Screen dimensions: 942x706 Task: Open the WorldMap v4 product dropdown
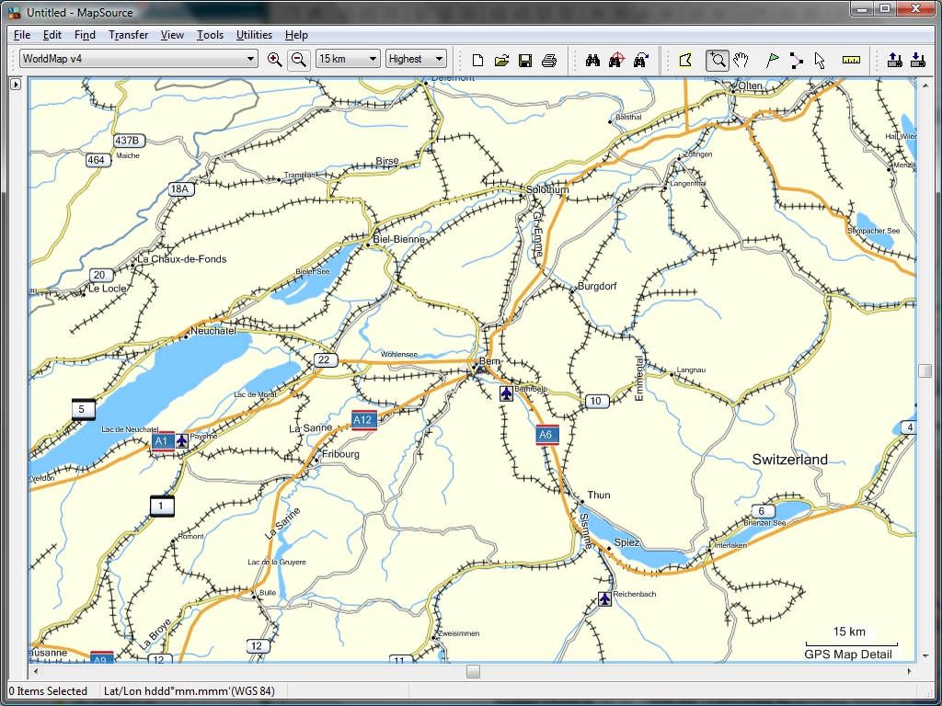139,59
